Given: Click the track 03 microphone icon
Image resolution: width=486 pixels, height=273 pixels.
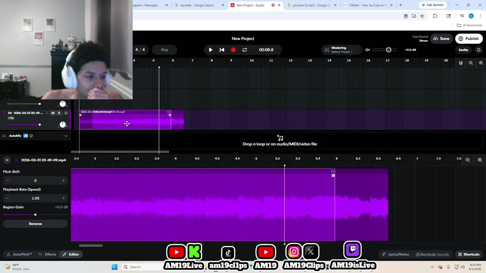Looking at the screenshot, I should click(4, 113).
